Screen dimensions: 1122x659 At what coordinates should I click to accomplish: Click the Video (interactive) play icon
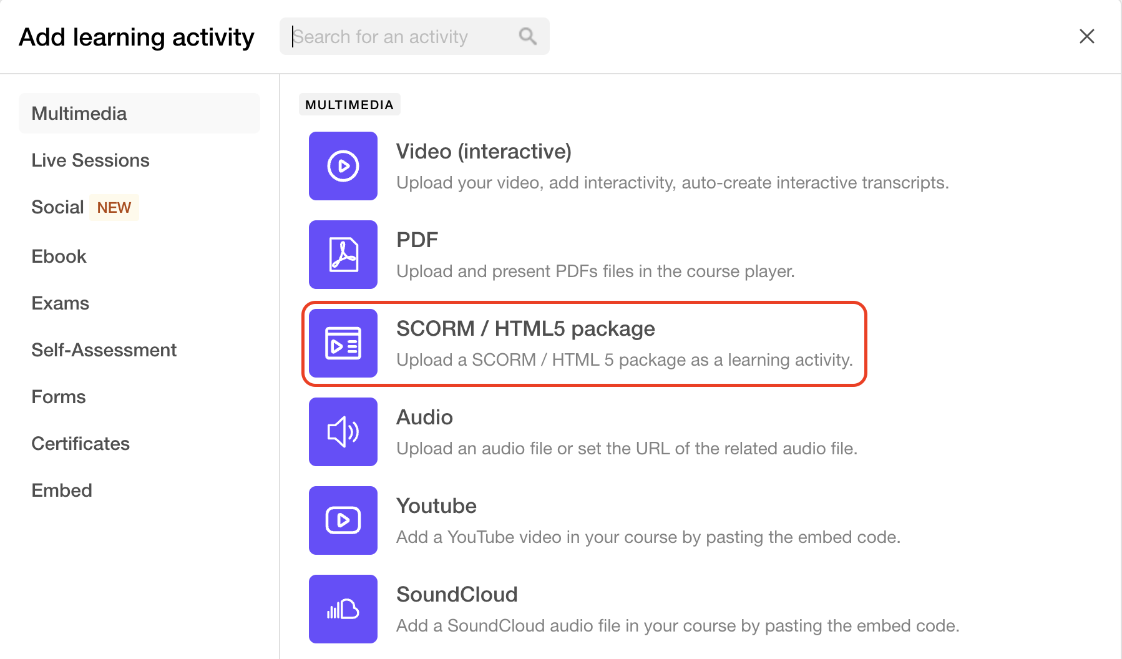[x=343, y=166]
